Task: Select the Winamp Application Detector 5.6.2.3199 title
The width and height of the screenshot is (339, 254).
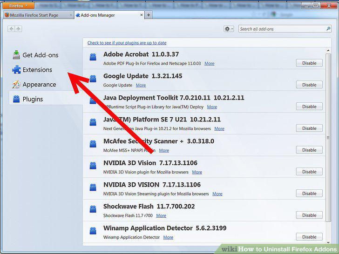Action: (165, 228)
